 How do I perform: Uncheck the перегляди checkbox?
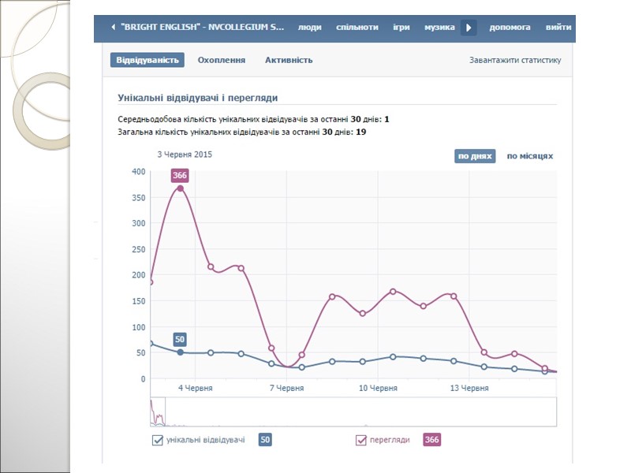362,440
